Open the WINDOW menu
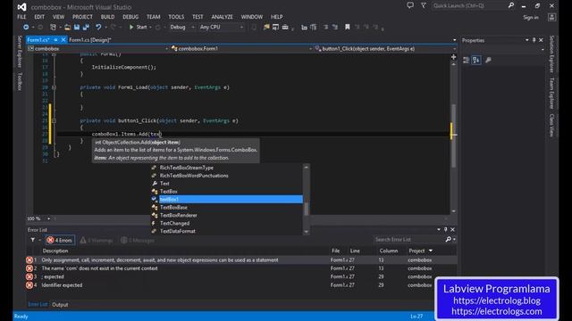This screenshot has height=321, width=572. [252, 17]
